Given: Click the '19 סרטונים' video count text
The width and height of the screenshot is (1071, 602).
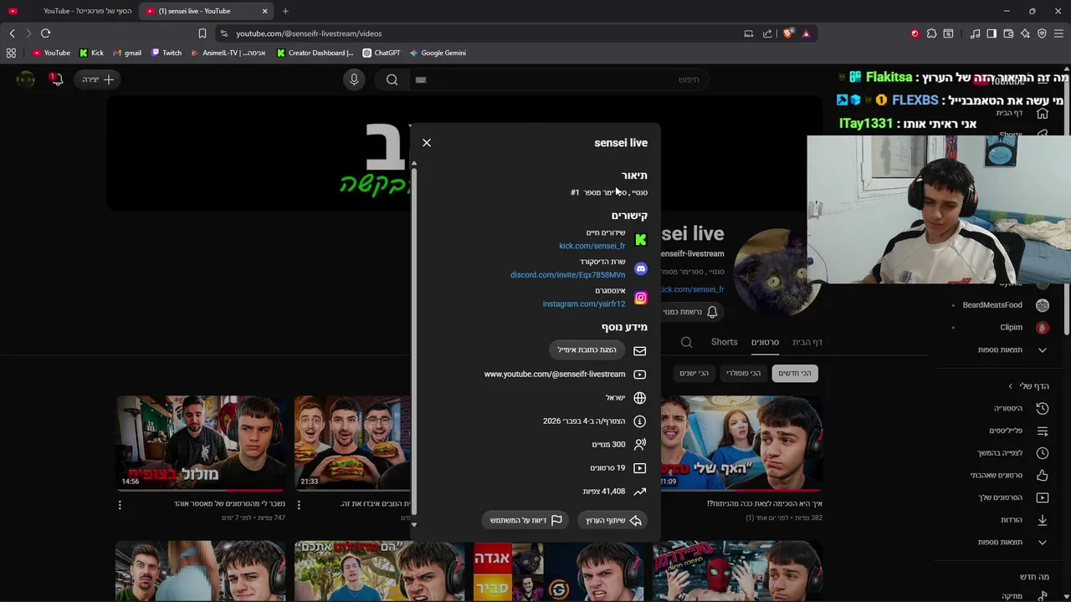Looking at the screenshot, I should pos(607,468).
